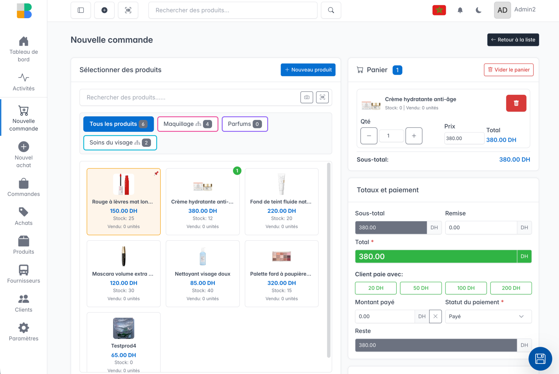Click the search magnifier icon
The width and height of the screenshot is (559, 374).
coord(331,10)
